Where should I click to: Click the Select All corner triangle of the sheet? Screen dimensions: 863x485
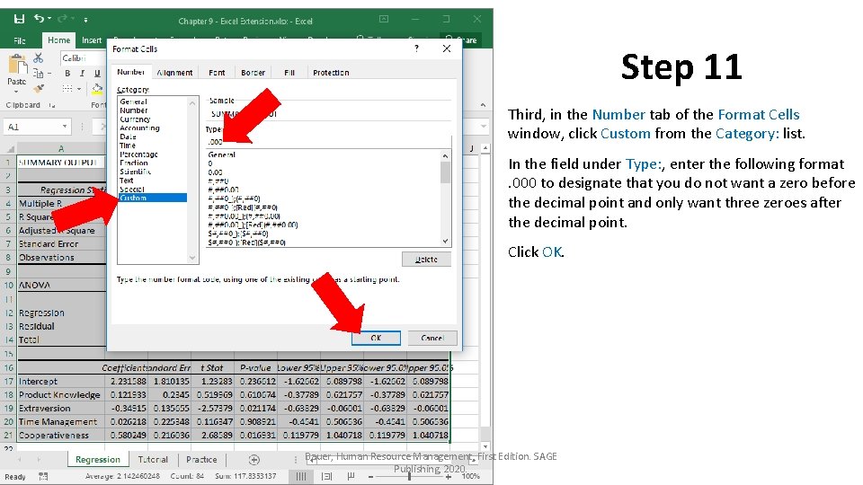(10, 149)
